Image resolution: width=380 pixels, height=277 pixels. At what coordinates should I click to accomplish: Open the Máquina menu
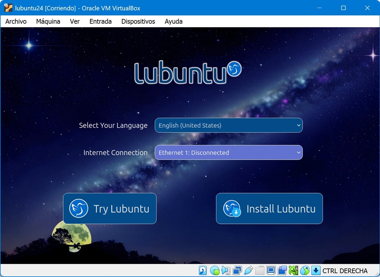tap(48, 22)
